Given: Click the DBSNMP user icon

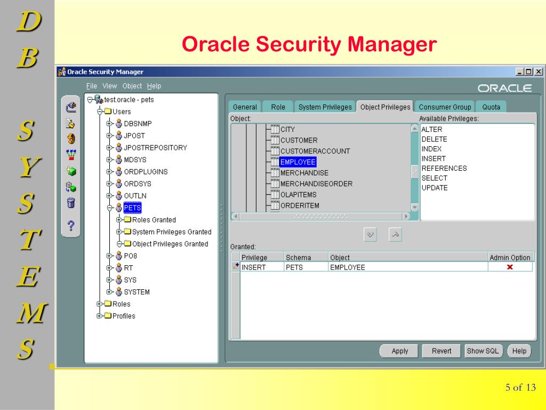Looking at the screenshot, I should [119, 123].
